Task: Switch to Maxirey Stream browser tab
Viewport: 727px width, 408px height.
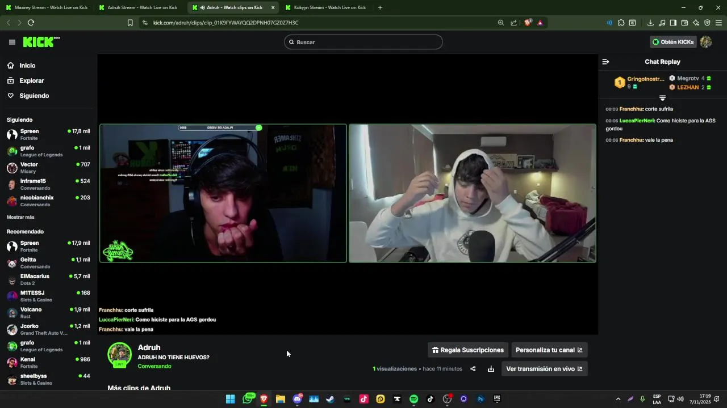Action: tap(47, 7)
